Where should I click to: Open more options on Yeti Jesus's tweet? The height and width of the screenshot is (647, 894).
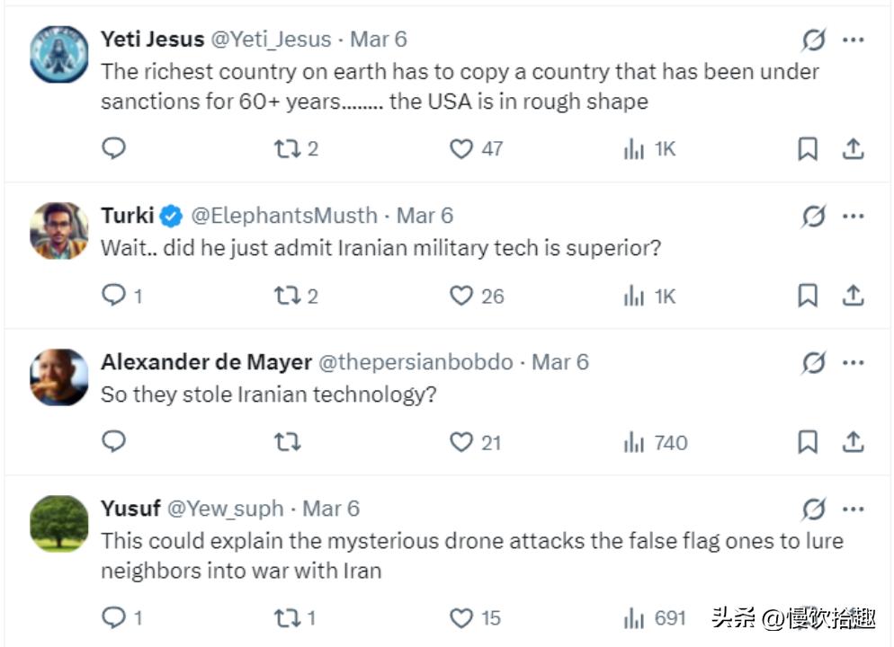(853, 40)
